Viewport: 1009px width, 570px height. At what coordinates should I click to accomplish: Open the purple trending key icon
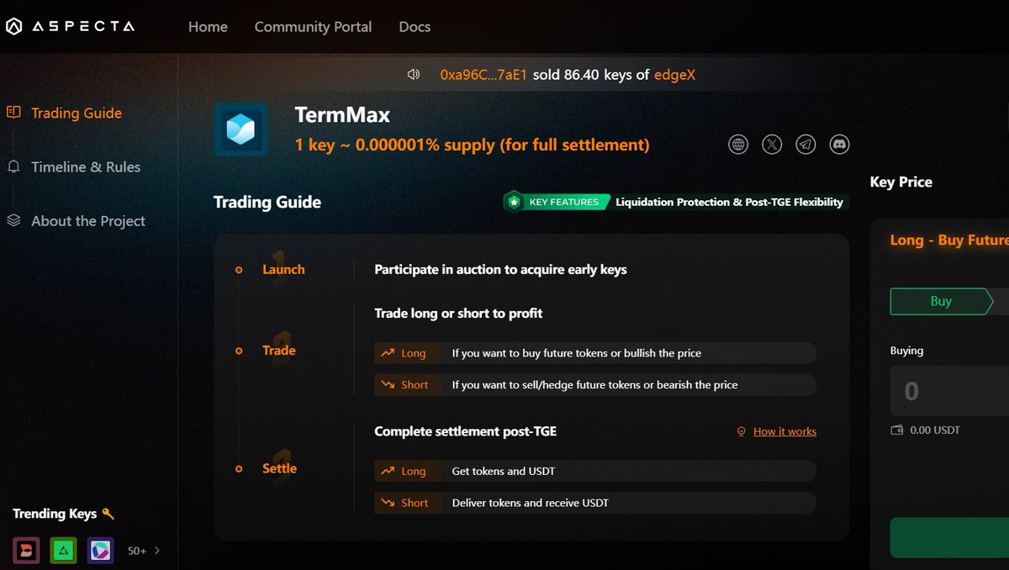tap(101, 551)
